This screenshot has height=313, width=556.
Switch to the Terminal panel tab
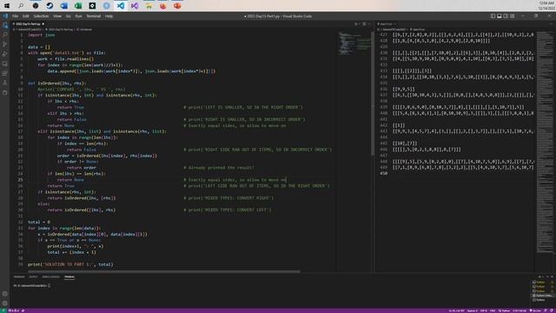[x=69, y=276]
